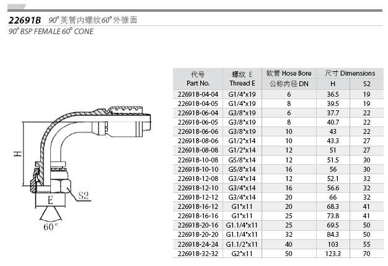
Task: Click the 'S2' table sub-header
Action: (367, 84)
